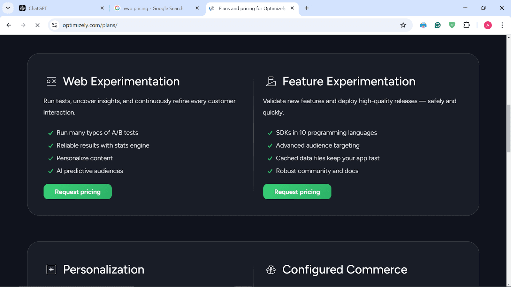
Task: Click the Configured Commerce heading
Action: click(345, 269)
